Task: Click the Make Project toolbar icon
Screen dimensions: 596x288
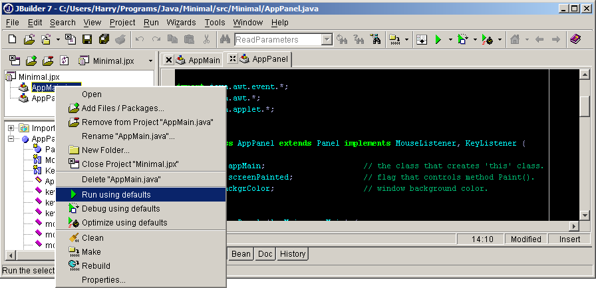Action: (394, 39)
